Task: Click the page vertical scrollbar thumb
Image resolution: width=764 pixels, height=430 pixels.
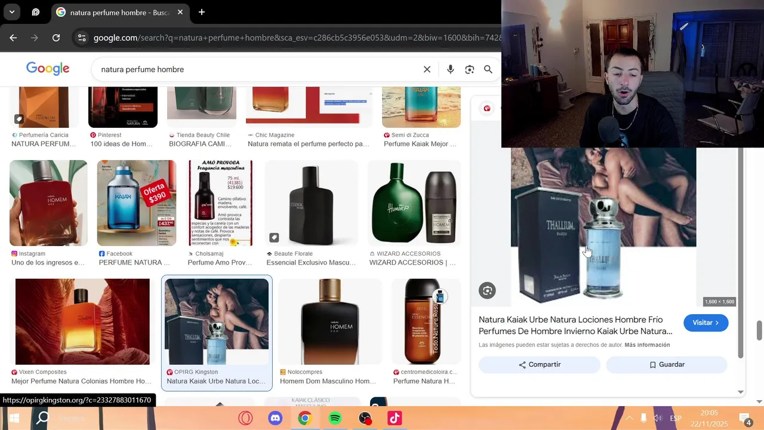Action: (759, 330)
